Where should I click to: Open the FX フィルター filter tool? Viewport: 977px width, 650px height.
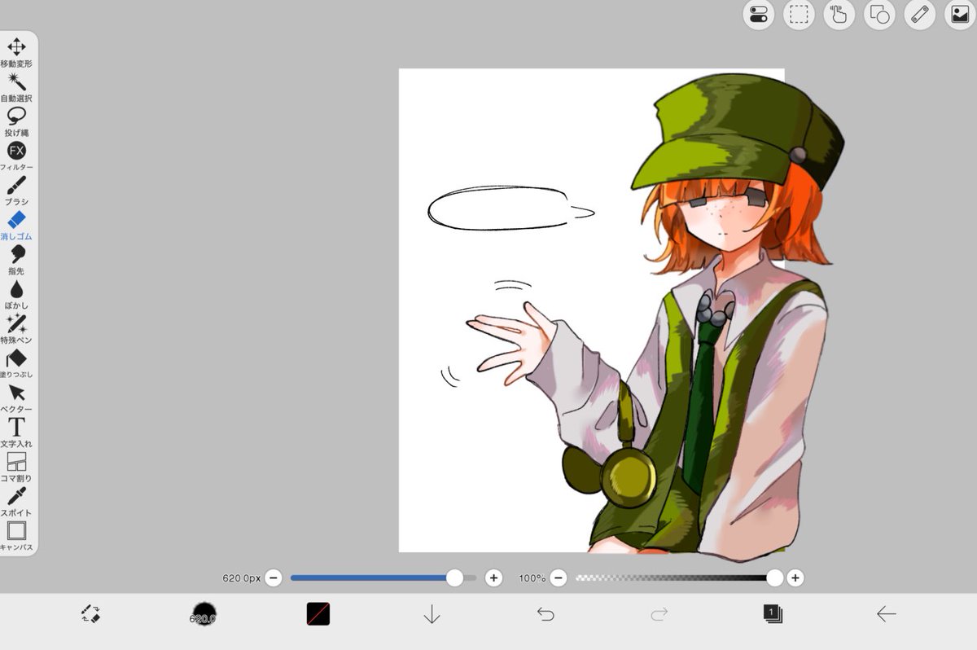[16, 156]
